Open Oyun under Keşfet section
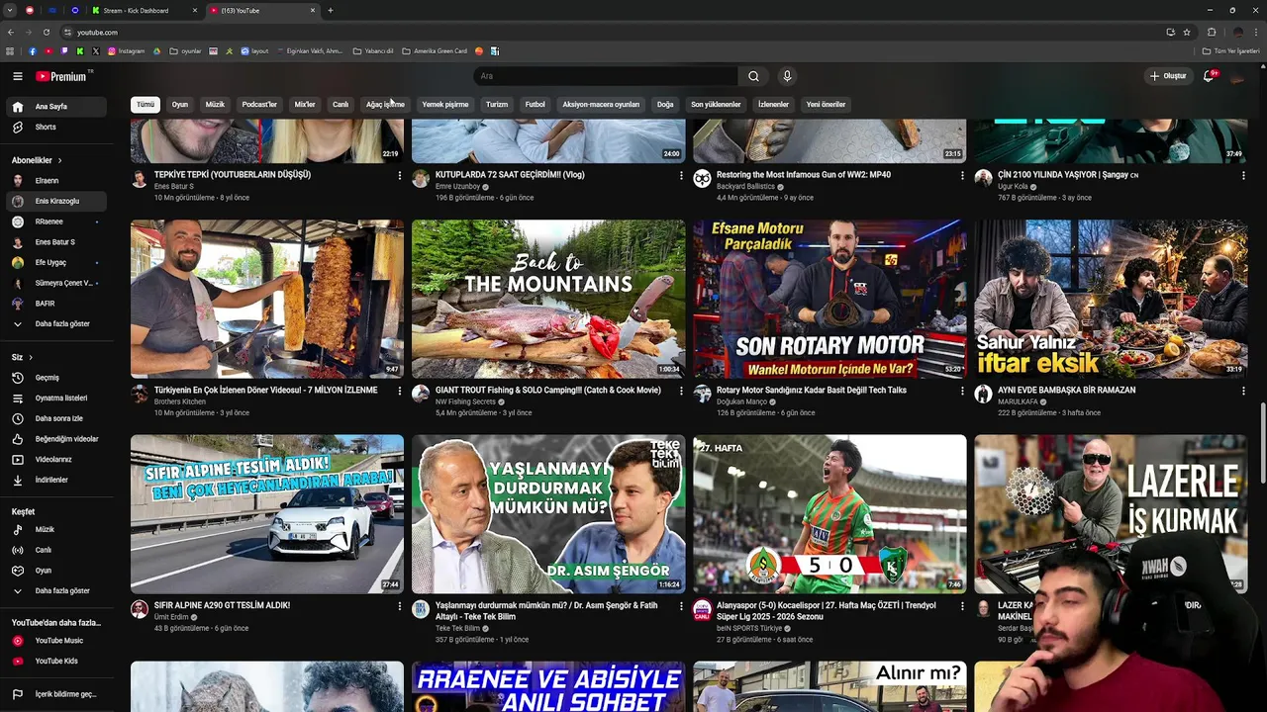The image size is (1267, 712). coord(57,571)
